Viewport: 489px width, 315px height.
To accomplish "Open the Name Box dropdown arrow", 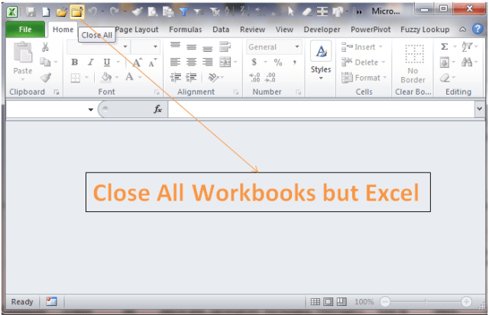I will pyautogui.click(x=90, y=109).
